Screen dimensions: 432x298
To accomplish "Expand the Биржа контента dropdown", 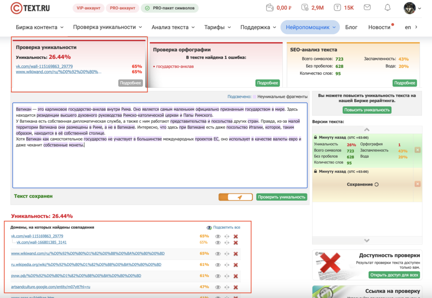I will click(40, 27).
